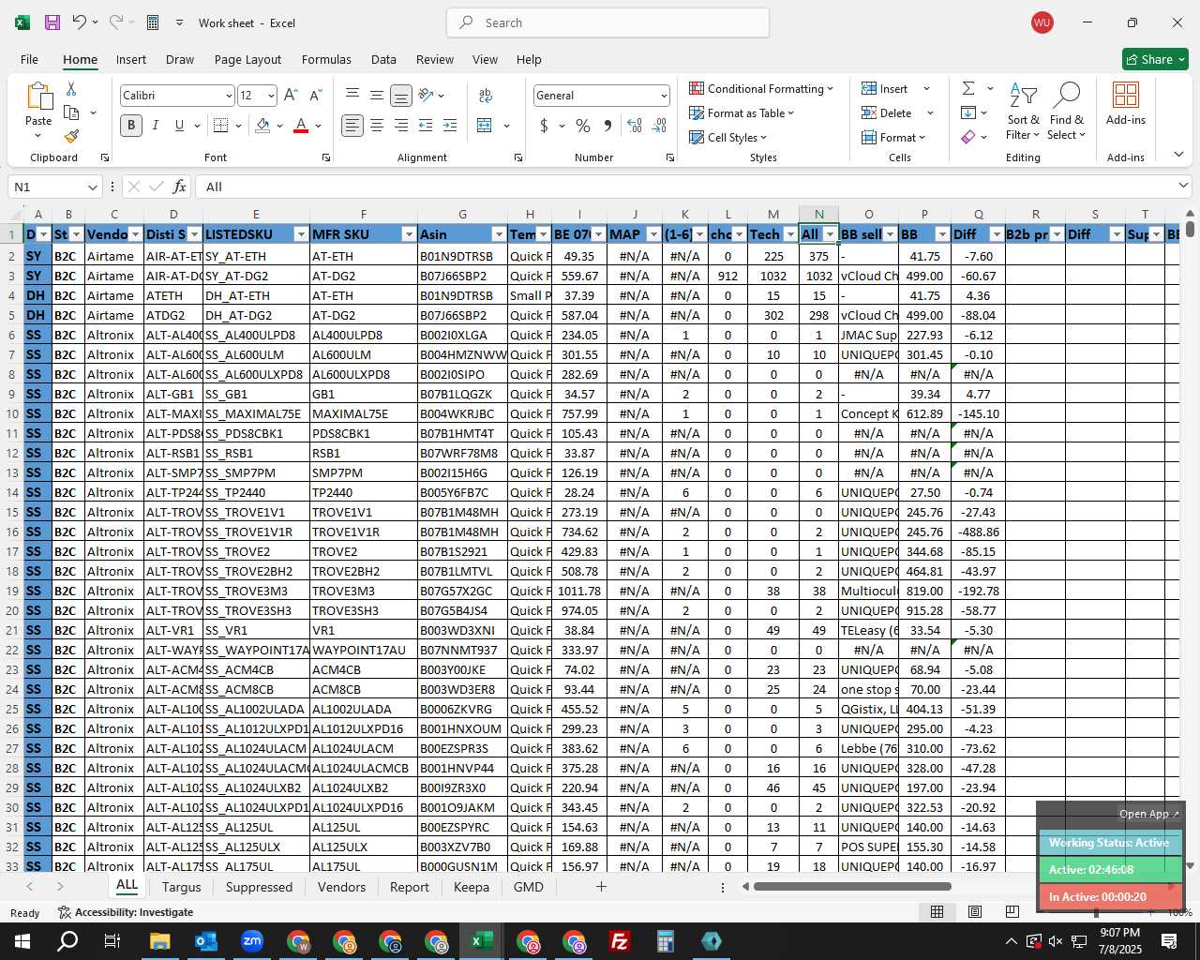Image resolution: width=1200 pixels, height=960 pixels.
Task: Apply red Font Color swatch
Action: 301,125
